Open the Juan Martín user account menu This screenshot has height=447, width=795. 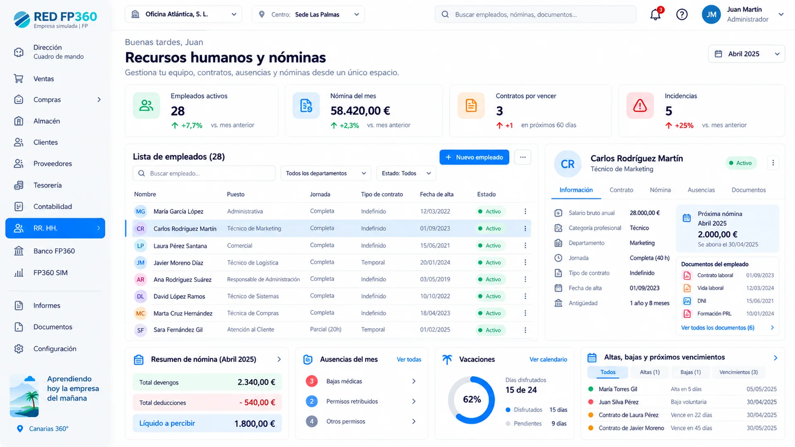pos(743,14)
